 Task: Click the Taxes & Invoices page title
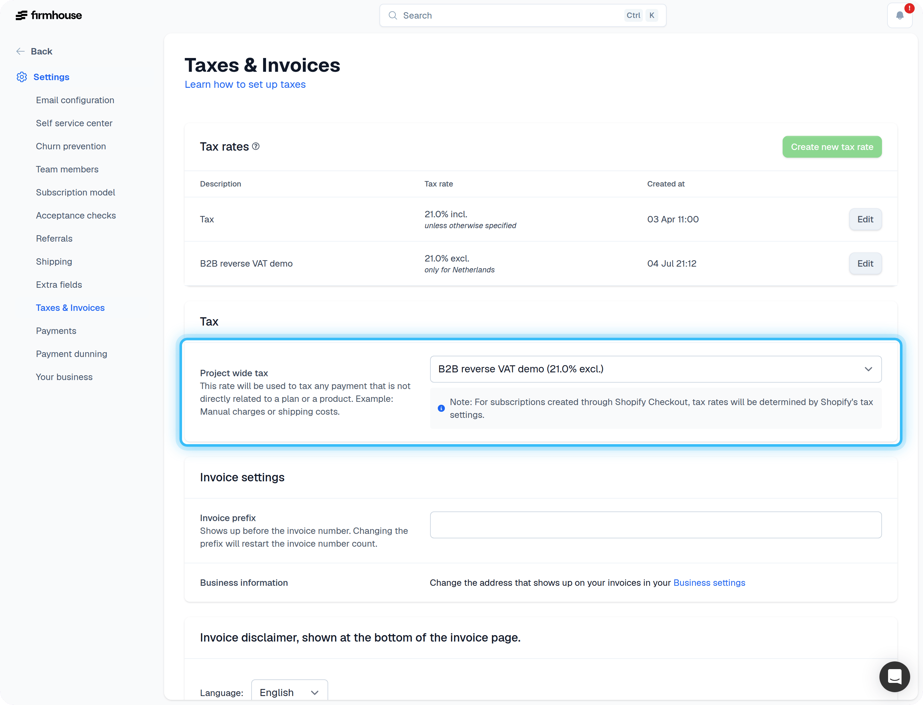(x=262, y=65)
